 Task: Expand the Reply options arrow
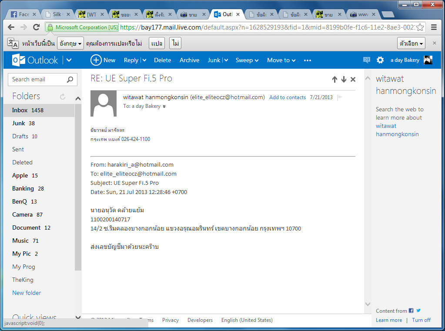pos(144,60)
